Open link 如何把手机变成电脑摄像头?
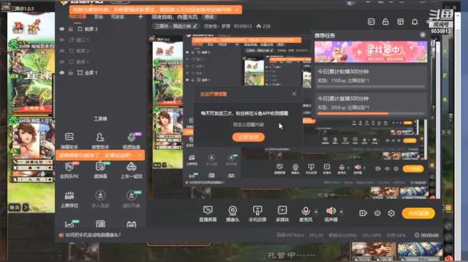Image resolution: width=468 pixels, height=262 pixels. click(x=93, y=235)
